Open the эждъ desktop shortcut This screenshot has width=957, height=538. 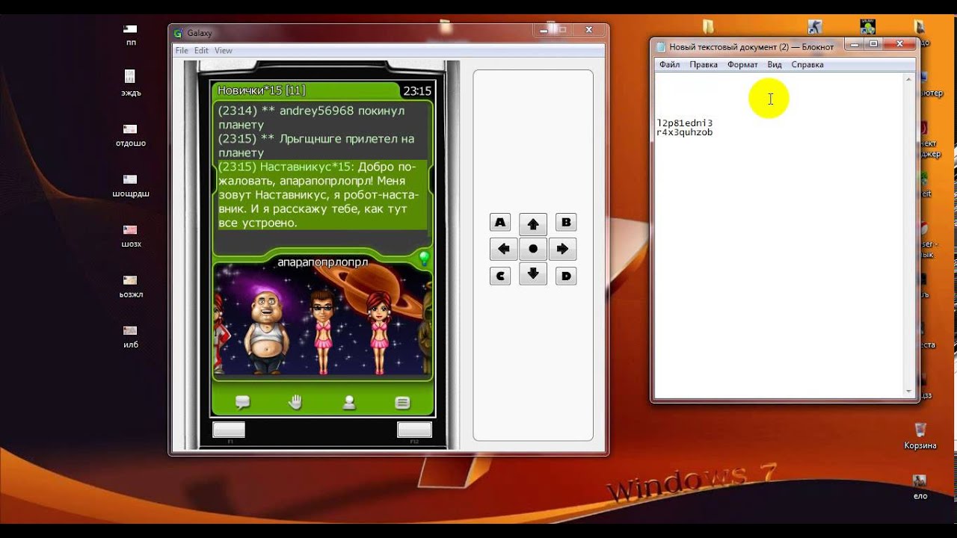click(x=131, y=84)
